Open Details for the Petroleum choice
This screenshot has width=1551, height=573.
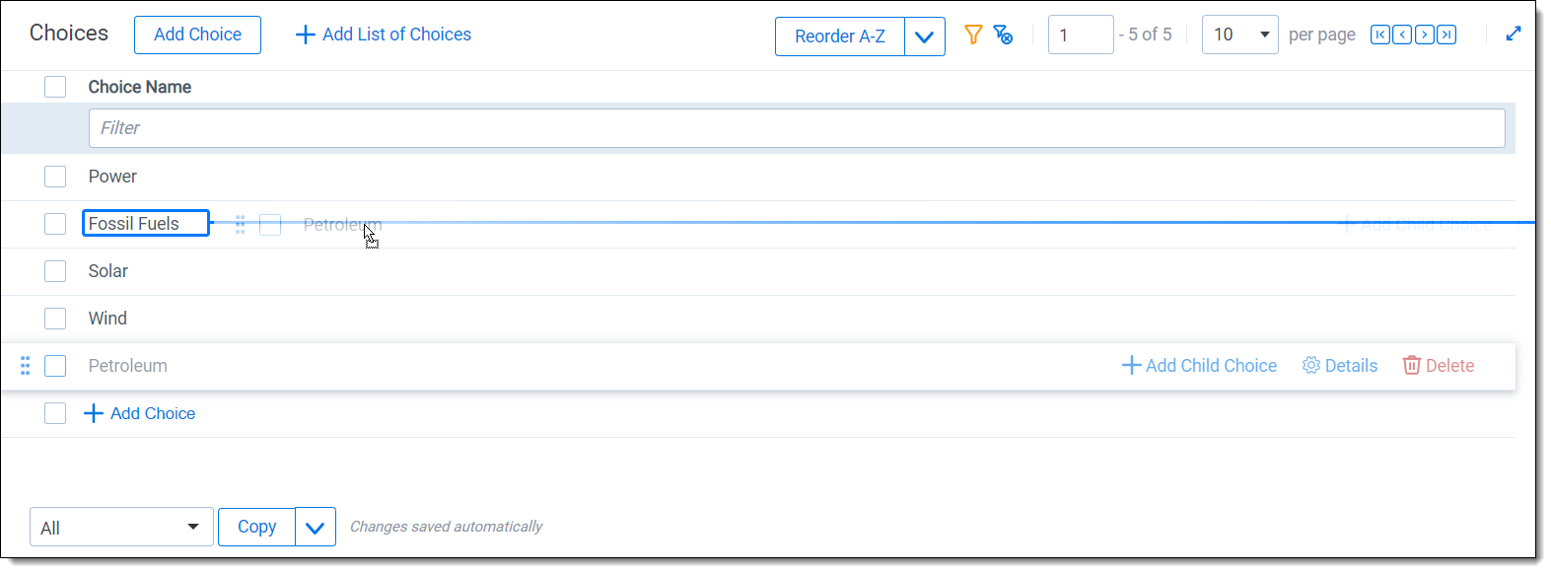(1339, 366)
